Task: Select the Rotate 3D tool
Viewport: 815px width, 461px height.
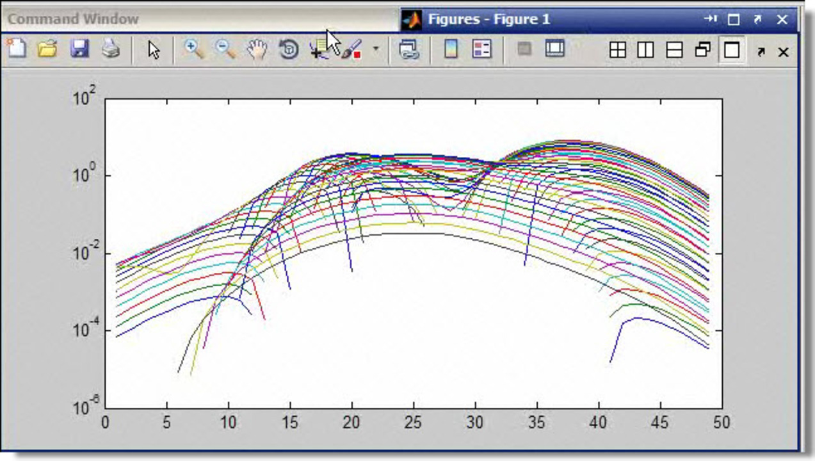Action: [289, 49]
